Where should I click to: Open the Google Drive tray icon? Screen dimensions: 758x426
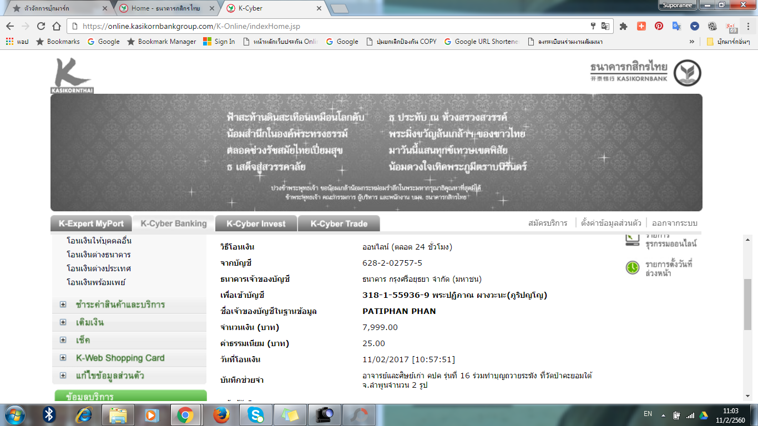703,415
